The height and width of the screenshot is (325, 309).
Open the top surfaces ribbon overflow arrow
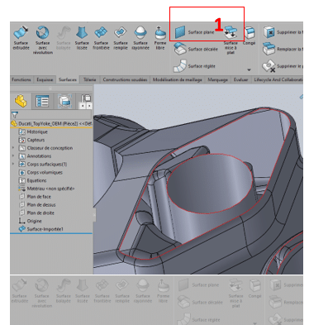tap(249, 70)
